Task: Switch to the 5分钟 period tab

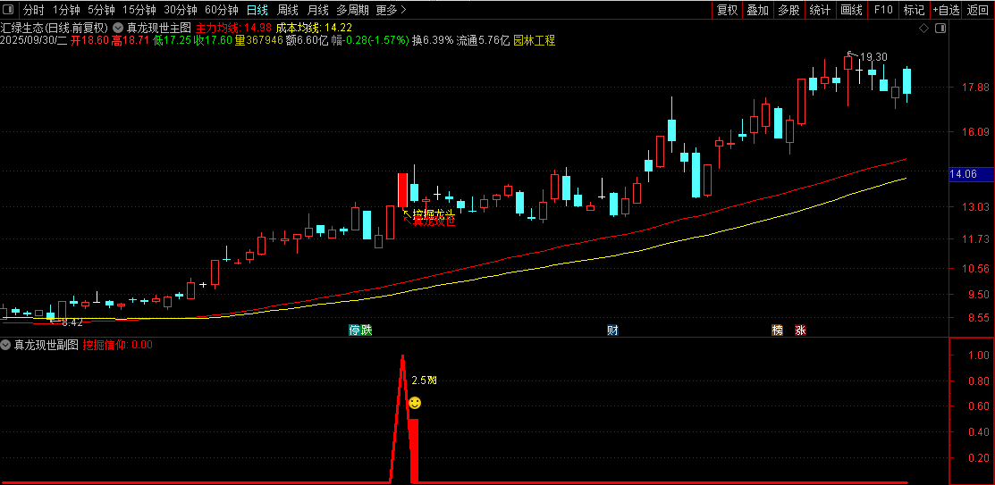Action: point(101,10)
